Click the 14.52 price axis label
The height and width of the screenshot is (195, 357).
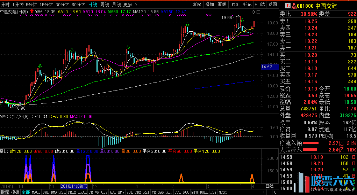[270, 67]
